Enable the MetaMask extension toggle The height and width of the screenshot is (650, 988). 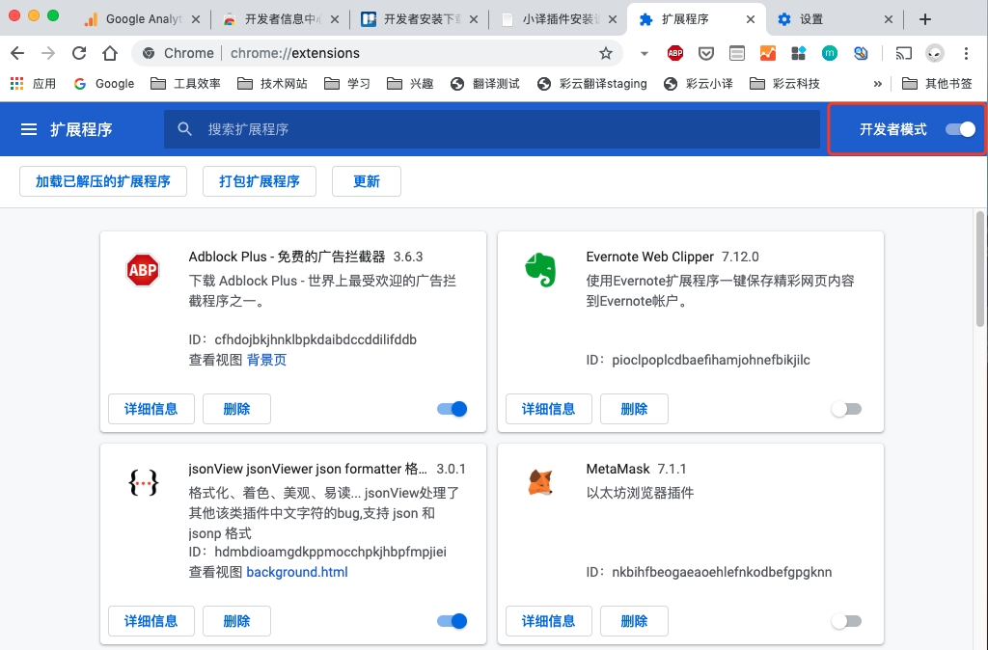point(846,621)
